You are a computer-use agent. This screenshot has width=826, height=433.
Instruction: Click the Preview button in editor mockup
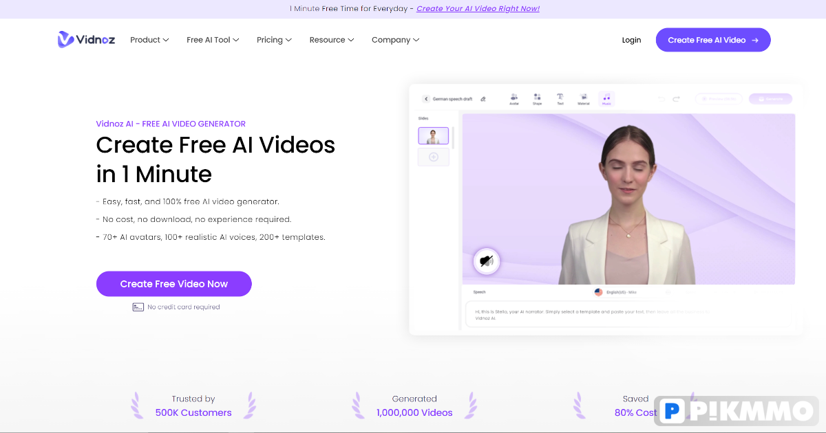click(719, 99)
